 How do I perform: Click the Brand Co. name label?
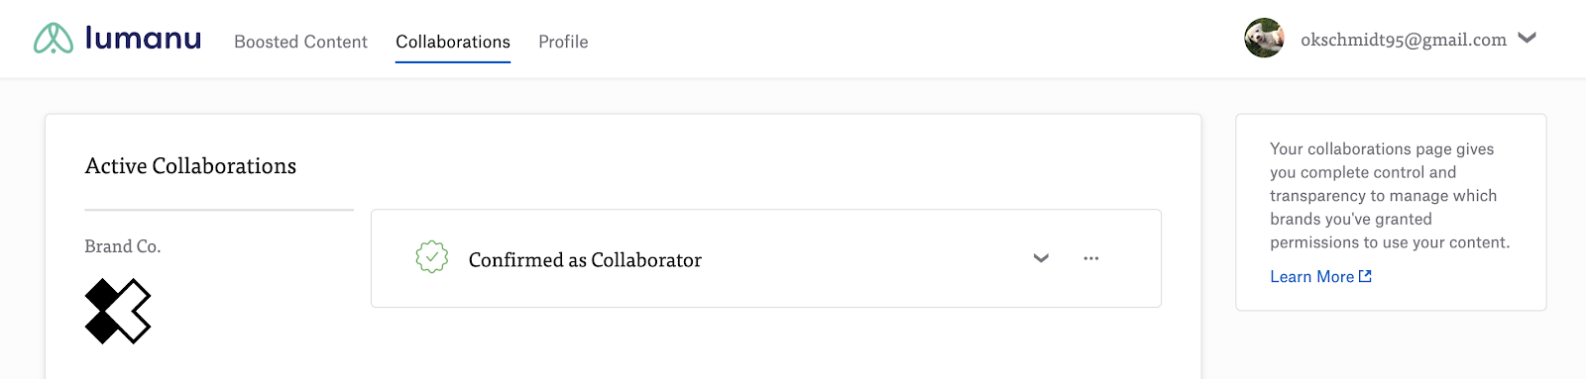(x=123, y=246)
